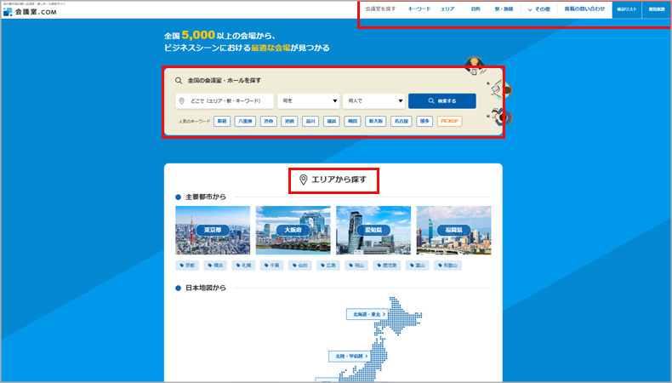
Task: Click the orange PICKUP keyword tag
Action: point(449,122)
